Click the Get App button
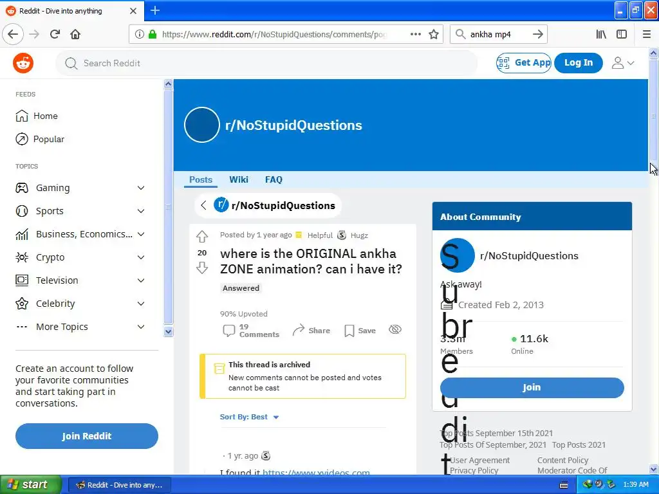Screen dimensions: 659x494 (x=524, y=63)
